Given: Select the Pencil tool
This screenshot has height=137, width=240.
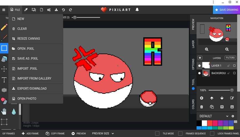Looking at the screenshot, I should [4, 27].
